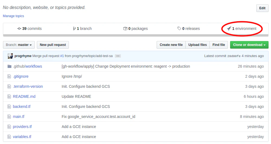The height and width of the screenshot is (144, 271).
Task: Open pull request #1 link
Action: pyautogui.click(x=62, y=56)
